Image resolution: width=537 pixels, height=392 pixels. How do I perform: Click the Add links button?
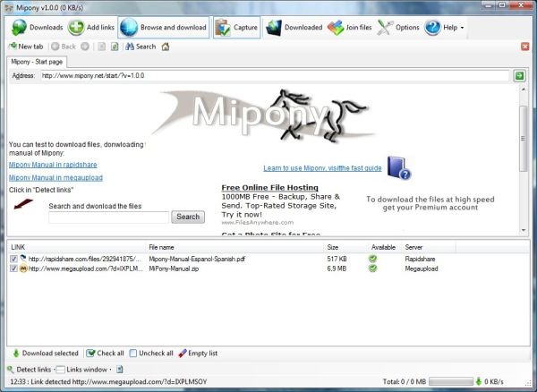tap(91, 28)
